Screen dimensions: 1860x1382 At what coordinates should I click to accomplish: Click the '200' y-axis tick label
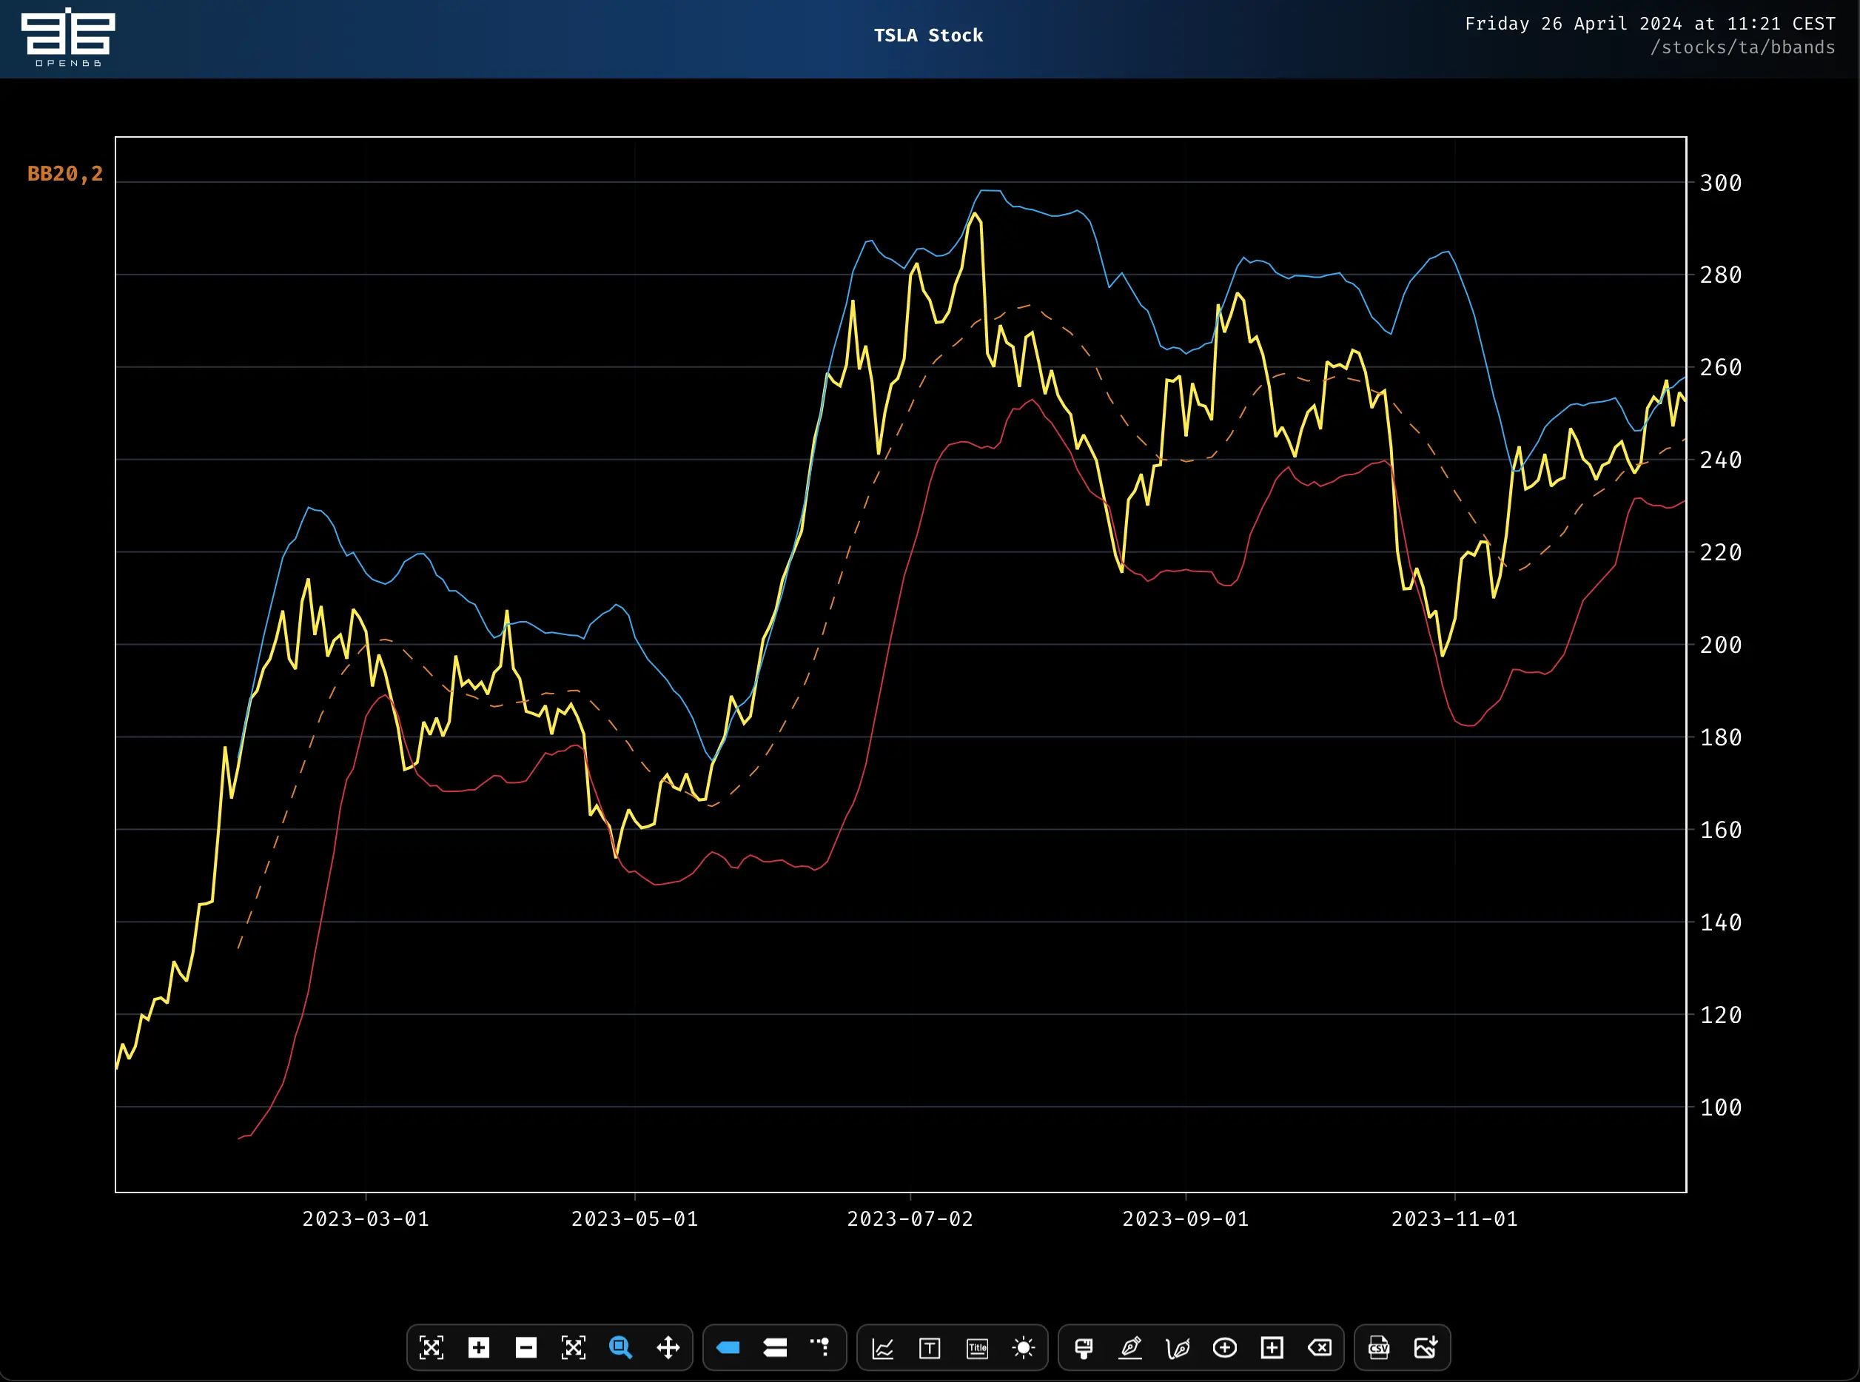click(1721, 645)
